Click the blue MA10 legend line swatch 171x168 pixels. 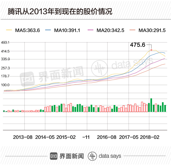point(48,30)
